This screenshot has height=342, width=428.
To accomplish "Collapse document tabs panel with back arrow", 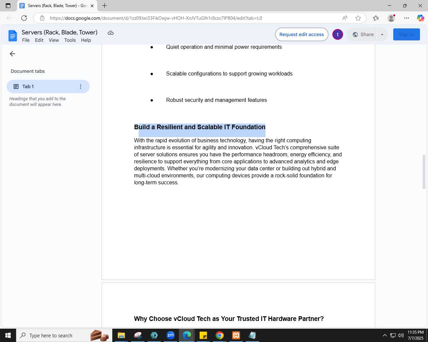I will click(12, 54).
